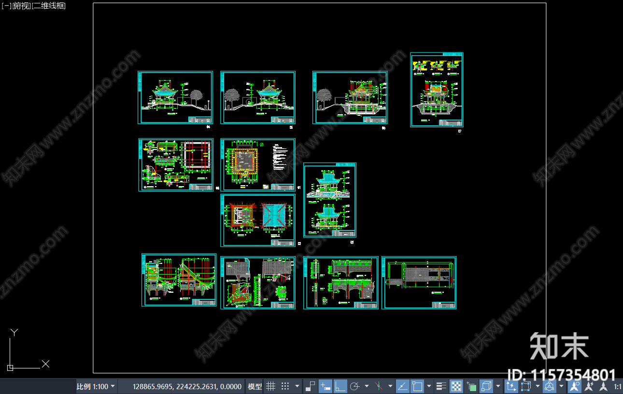Click the coordinates readout 128865.9695
The image size is (623, 394).
(x=187, y=386)
